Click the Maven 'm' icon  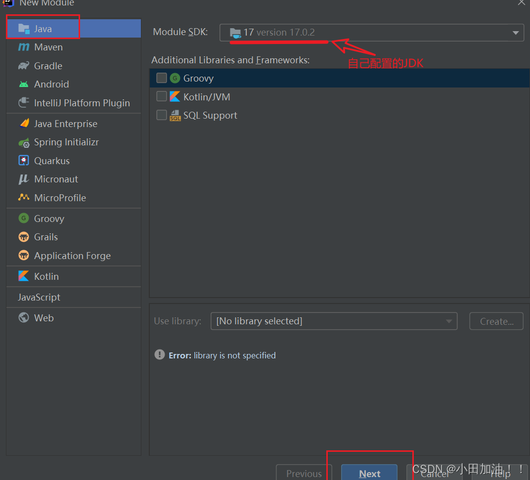[x=24, y=47]
